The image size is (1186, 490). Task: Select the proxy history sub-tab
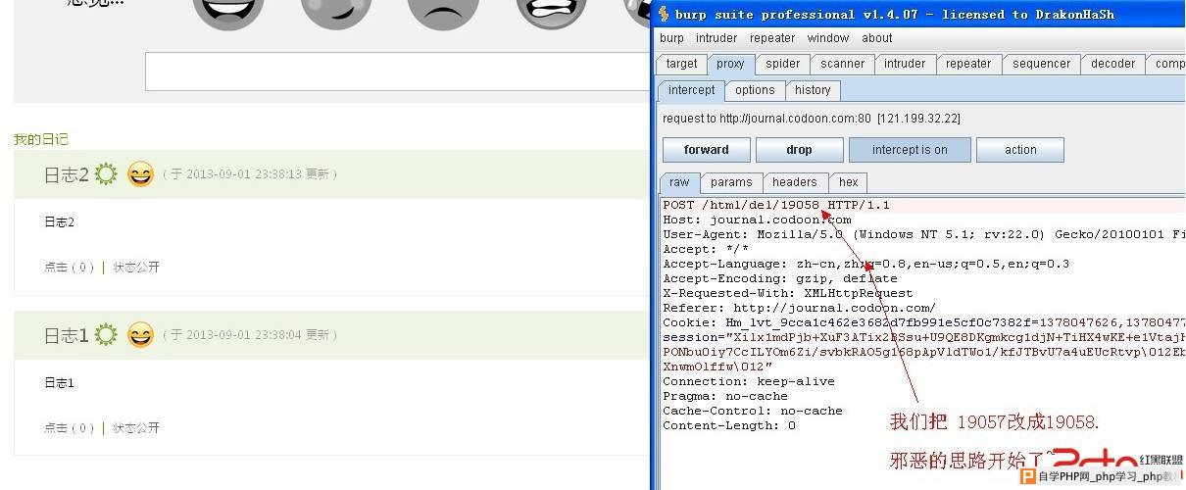813,90
